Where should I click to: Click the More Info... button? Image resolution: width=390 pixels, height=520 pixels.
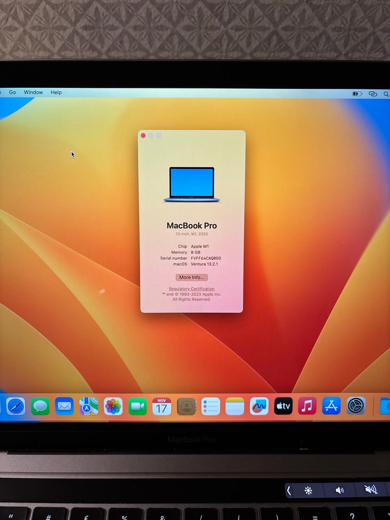(x=192, y=277)
